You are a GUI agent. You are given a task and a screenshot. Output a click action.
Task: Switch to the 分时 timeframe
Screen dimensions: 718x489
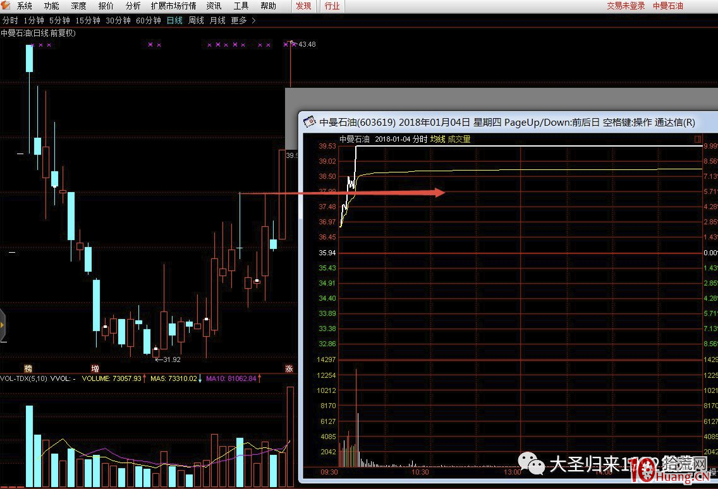coord(10,21)
